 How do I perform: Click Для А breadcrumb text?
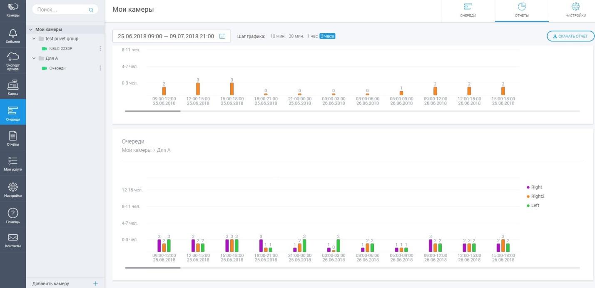tap(164, 150)
